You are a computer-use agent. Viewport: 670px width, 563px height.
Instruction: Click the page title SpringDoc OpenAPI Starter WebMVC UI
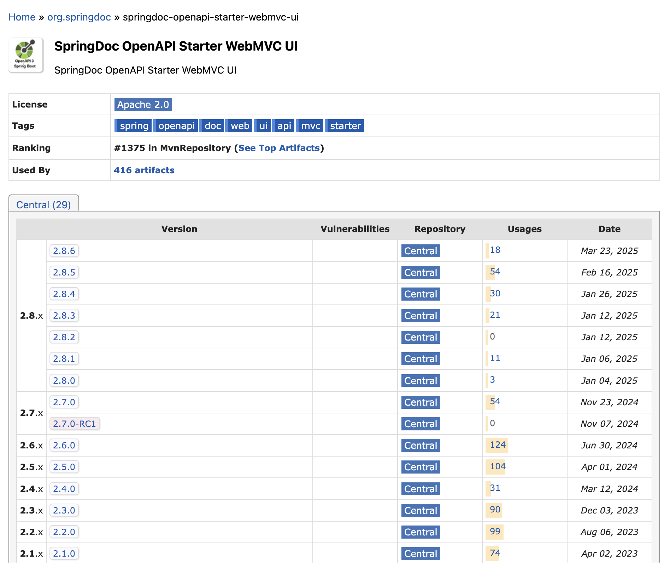click(176, 46)
